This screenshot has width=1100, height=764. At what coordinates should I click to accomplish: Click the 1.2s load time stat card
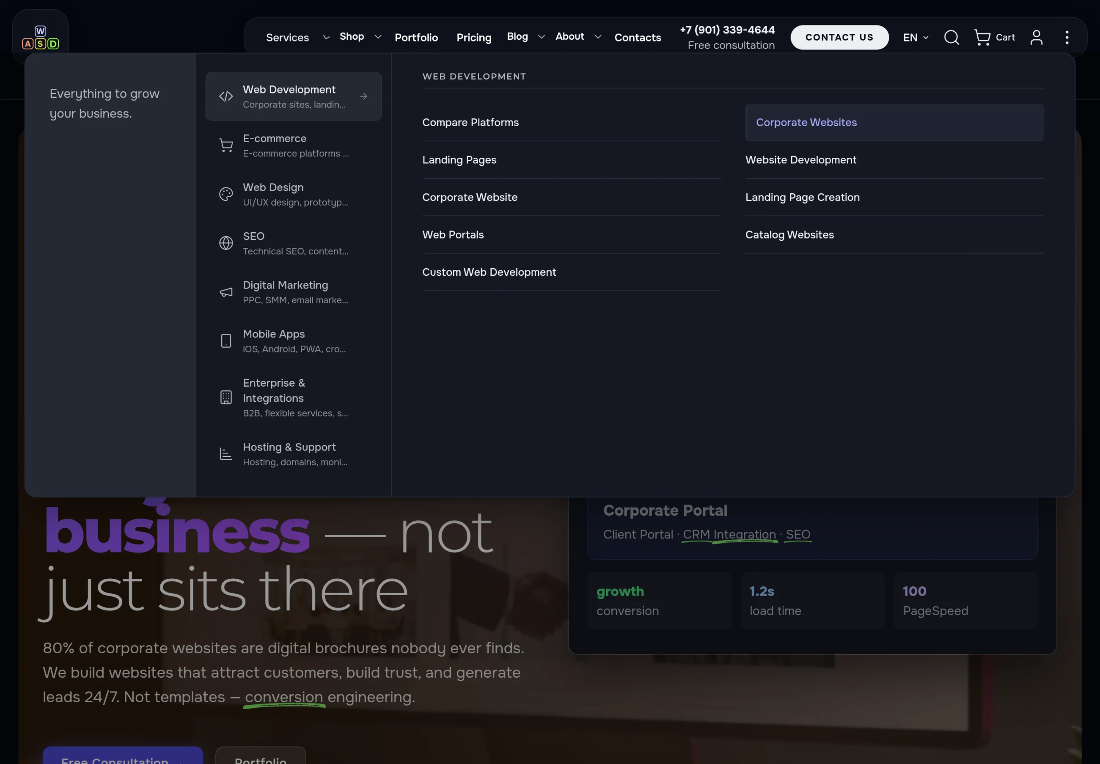812,600
